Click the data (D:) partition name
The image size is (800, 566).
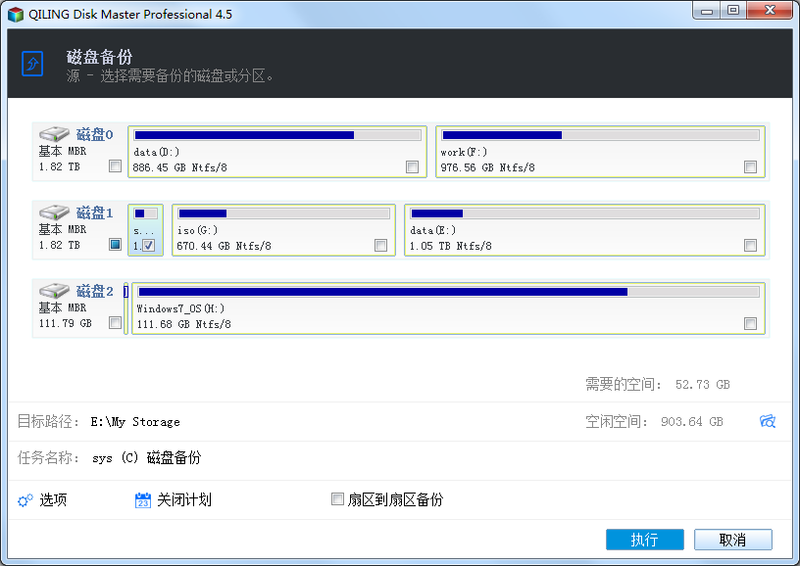pos(156,152)
